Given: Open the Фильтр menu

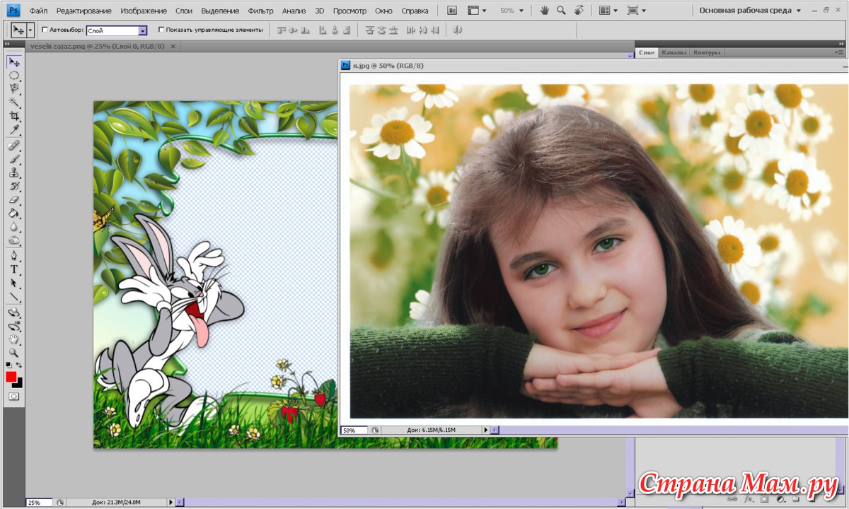Looking at the screenshot, I should coord(260,11).
